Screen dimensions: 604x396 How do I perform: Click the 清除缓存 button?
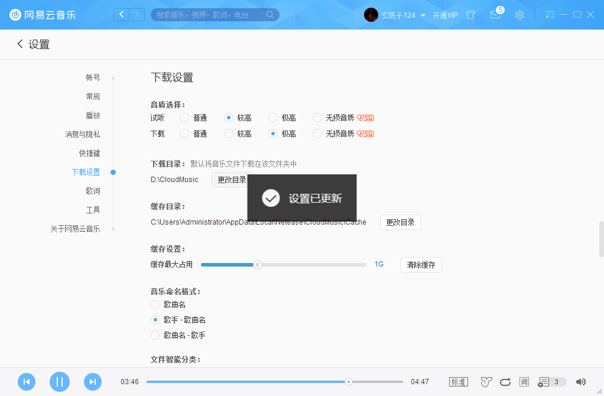coord(421,265)
